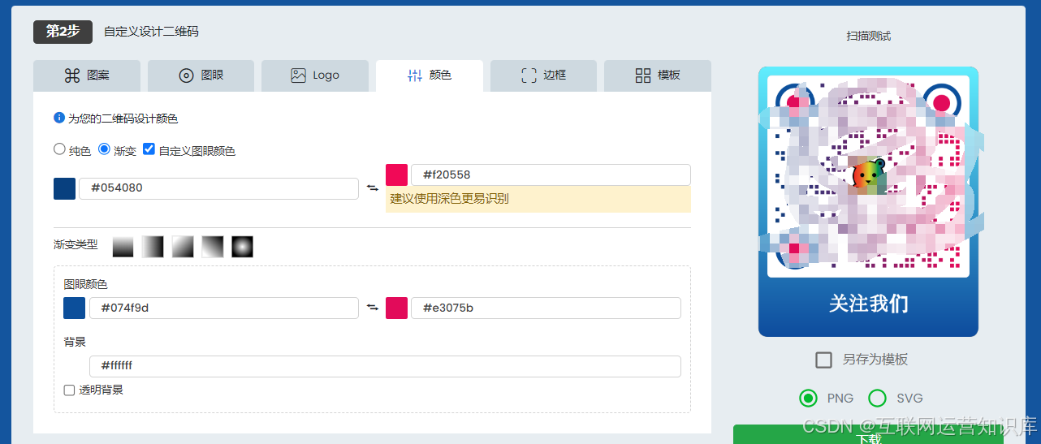Open the dark blue #054080 color swatch
Viewport: 1041px width, 444px height.
pos(64,188)
